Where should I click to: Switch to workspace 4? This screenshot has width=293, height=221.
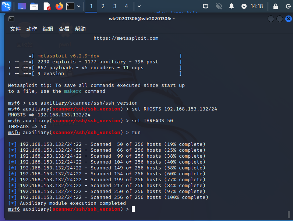(127, 6)
